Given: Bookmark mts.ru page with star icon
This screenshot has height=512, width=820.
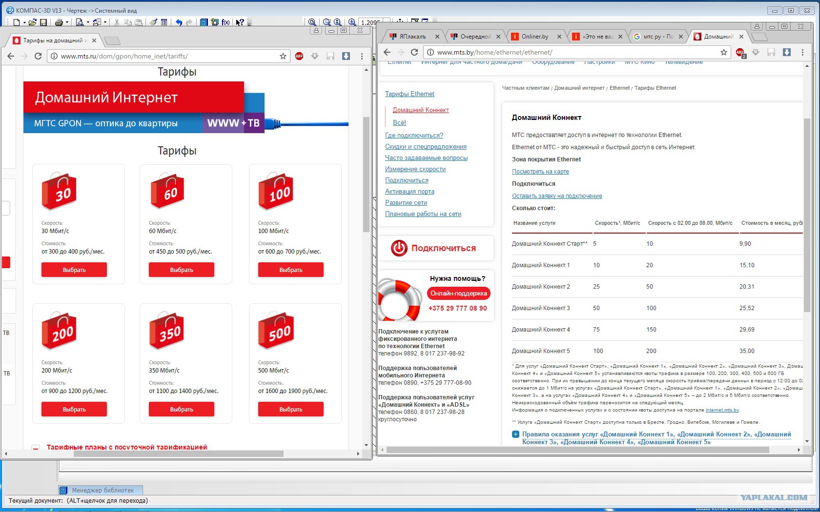Looking at the screenshot, I should click(283, 56).
